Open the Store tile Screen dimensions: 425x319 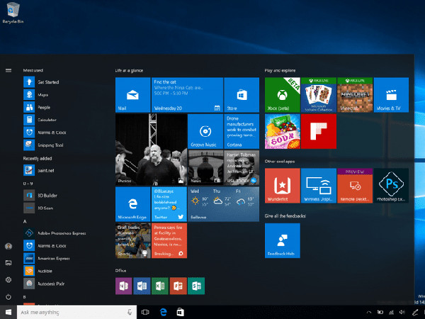242,95
